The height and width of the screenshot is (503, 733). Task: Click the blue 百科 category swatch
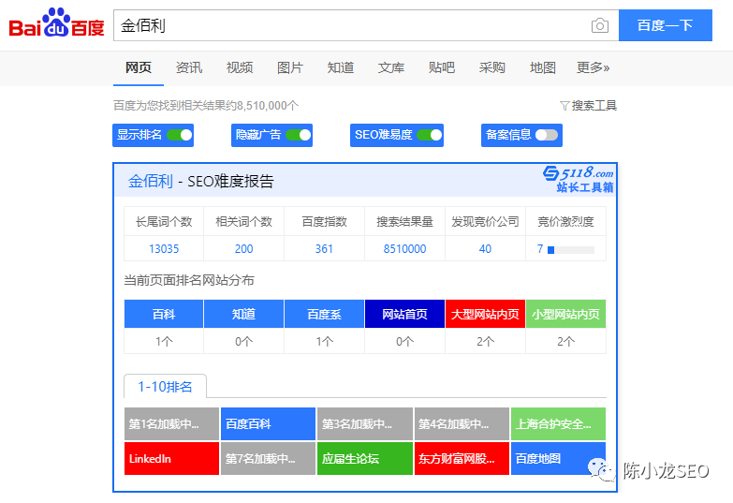164,314
